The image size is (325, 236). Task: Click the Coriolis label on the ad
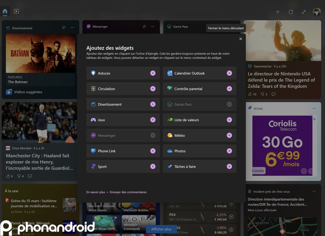tap(258, 171)
